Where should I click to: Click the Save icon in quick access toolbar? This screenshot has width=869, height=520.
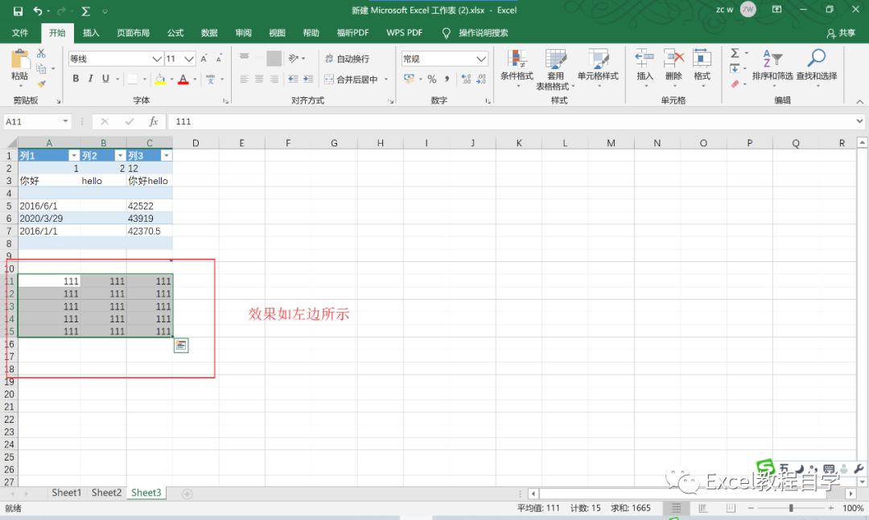[x=18, y=11]
